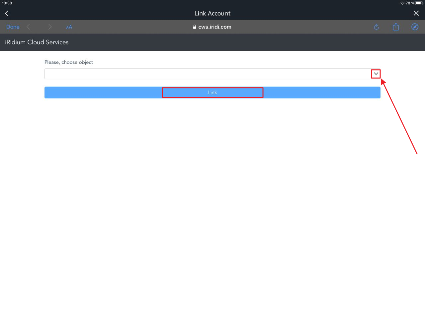Open the share sheet icon

[x=396, y=27]
